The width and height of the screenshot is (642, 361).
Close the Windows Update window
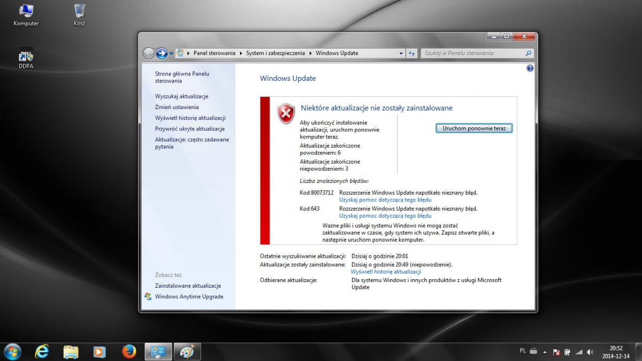524,36
